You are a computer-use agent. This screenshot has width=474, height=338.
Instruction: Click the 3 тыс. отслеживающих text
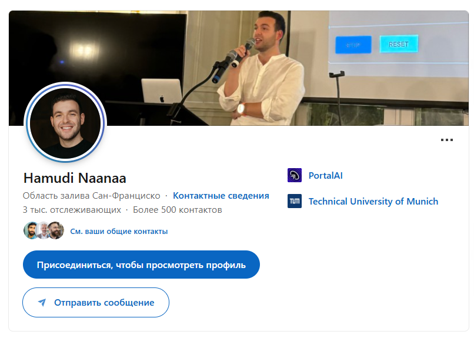click(72, 210)
